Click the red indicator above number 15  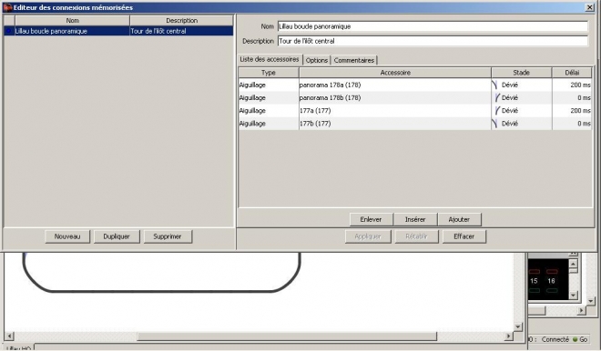point(535,272)
